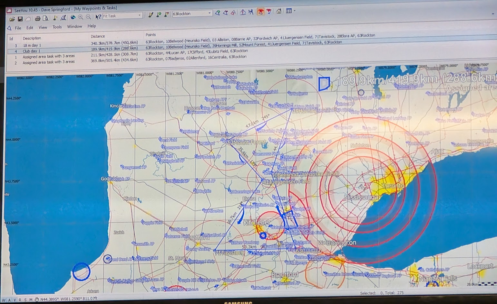Toggle the A layer in status bar
The image size is (497, 304).
[9, 300]
